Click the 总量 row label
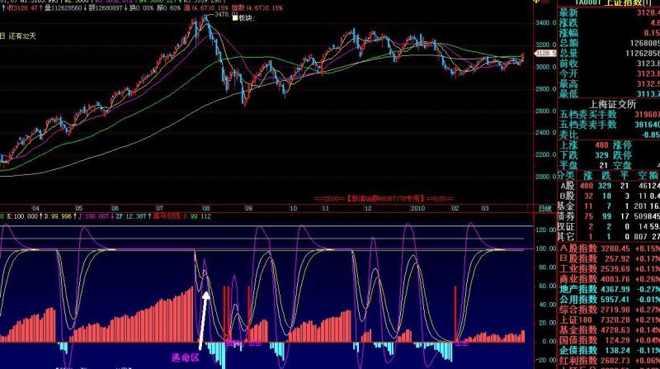Viewport: 660px width, 369px height. pos(568,54)
